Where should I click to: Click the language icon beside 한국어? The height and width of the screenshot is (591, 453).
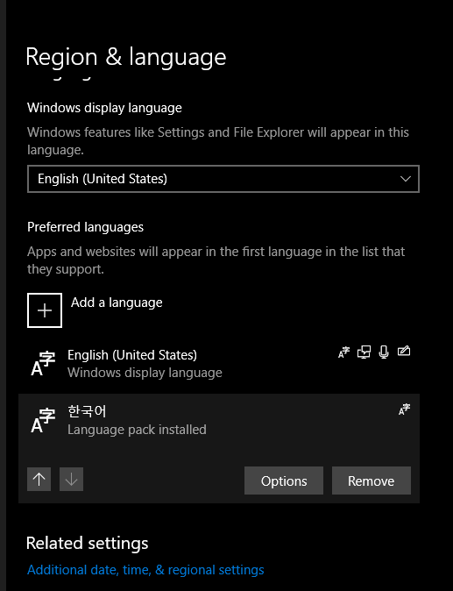click(x=43, y=420)
